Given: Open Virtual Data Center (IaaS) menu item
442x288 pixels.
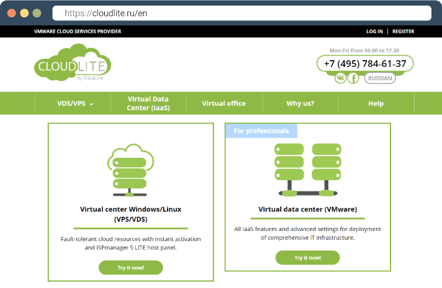Looking at the screenshot, I should 148,103.
